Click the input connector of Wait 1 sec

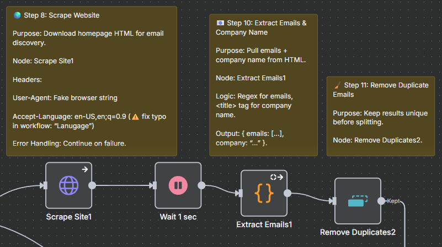[153, 185]
